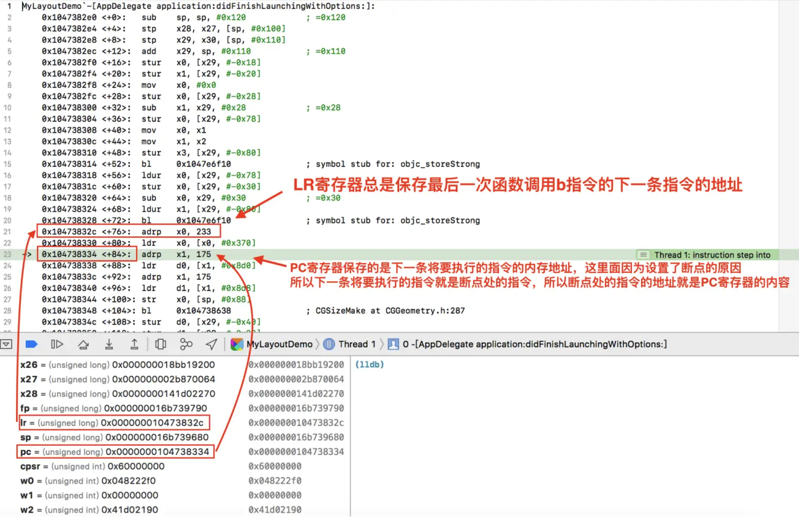
Task: Click line 23 gutter at current instruction
Action: (x=8, y=254)
